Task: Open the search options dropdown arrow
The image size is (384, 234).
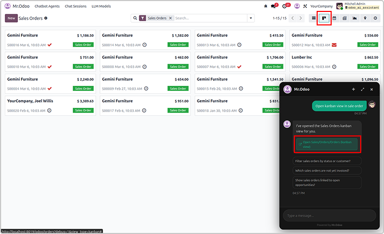Action: click(251, 18)
